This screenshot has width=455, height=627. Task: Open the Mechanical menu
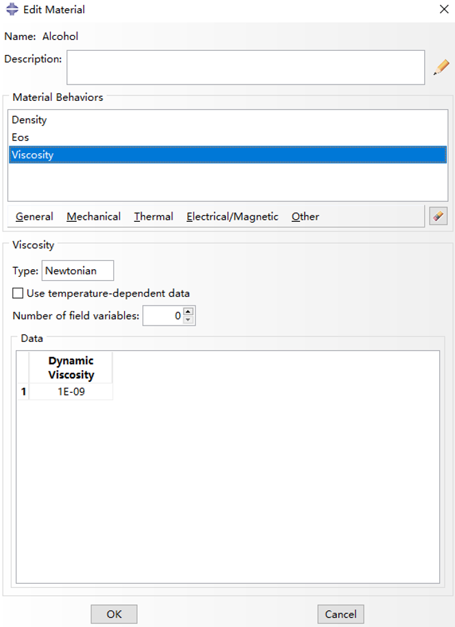[x=93, y=216]
